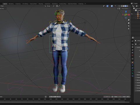
Task: Open the Pose menu in viewport header
Action: coord(2,6)
